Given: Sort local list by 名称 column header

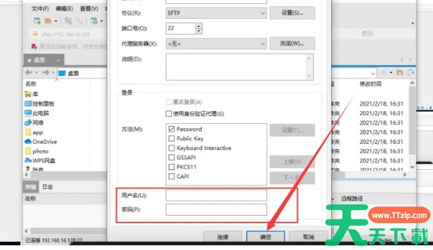Looking at the screenshot, I should pyautogui.click(x=31, y=84).
